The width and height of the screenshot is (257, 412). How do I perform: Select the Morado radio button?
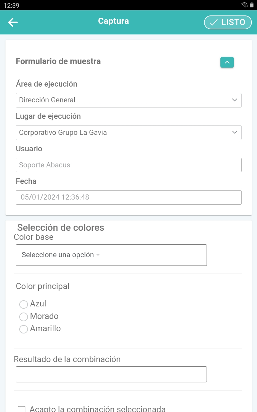(24, 317)
